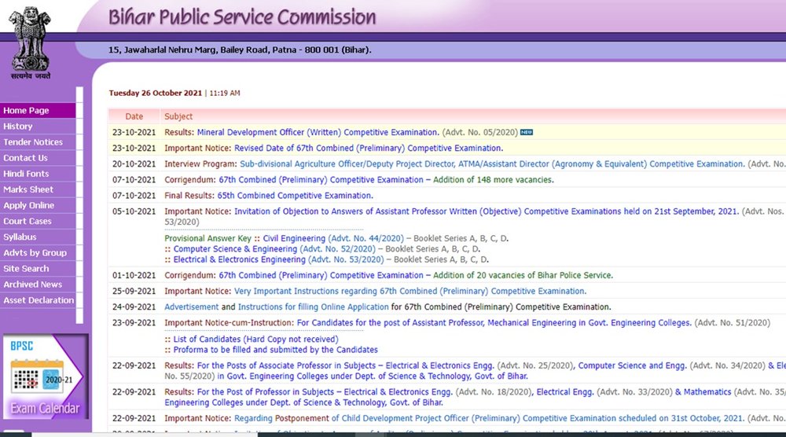Open Computer Science and Engg. results link
This screenshot has height=437, width=786.
click(x=632, y=365)
